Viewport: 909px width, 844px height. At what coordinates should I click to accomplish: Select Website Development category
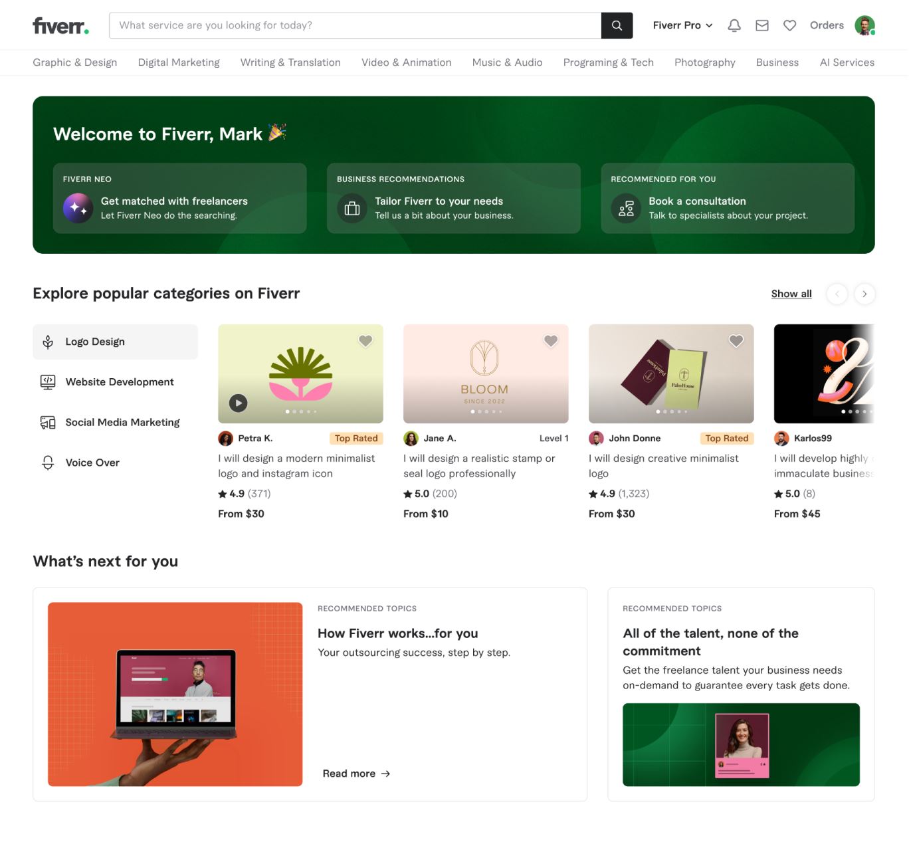point(119,382)
